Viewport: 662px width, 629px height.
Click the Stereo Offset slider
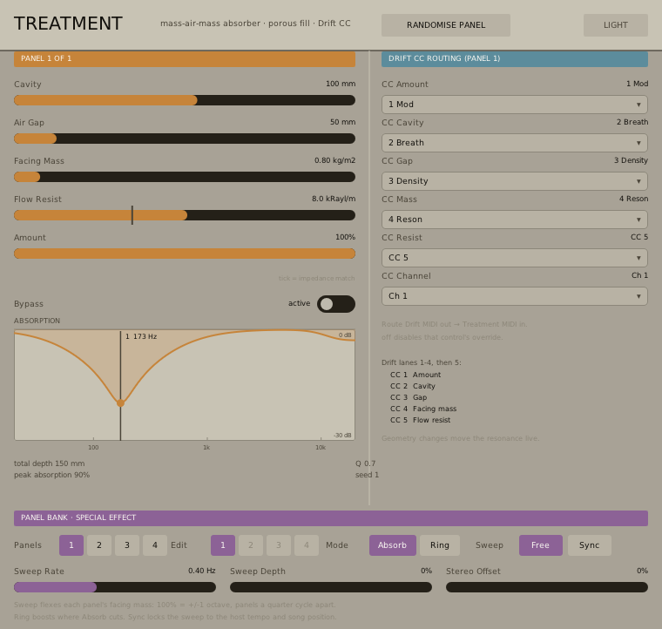[x=547, y=587]
